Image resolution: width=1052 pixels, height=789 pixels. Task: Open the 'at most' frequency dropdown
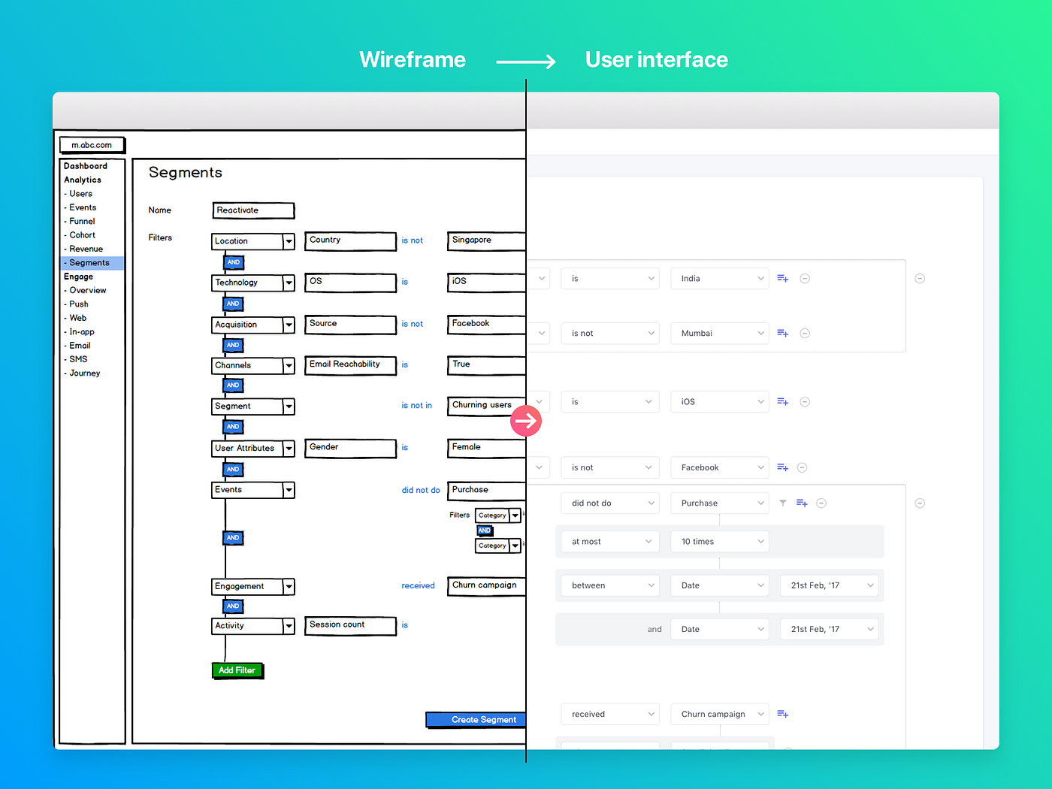click(609, 541)
